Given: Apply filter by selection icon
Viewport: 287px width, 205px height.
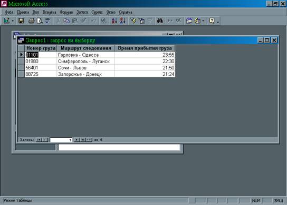Looking at the screenshot, I should tap(133, 21).
